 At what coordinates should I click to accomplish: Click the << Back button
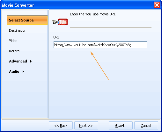pos(61,126)
